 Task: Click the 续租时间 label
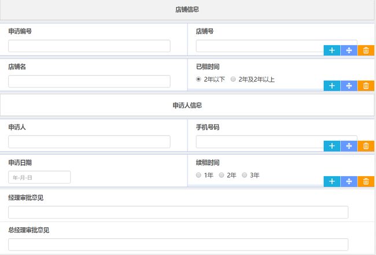208,163
